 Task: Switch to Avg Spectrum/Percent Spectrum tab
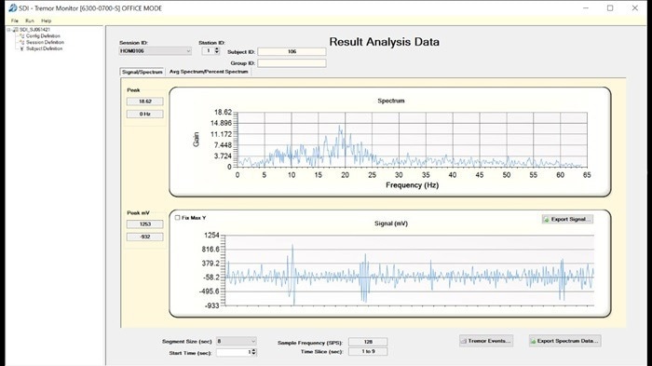point(209,72)
